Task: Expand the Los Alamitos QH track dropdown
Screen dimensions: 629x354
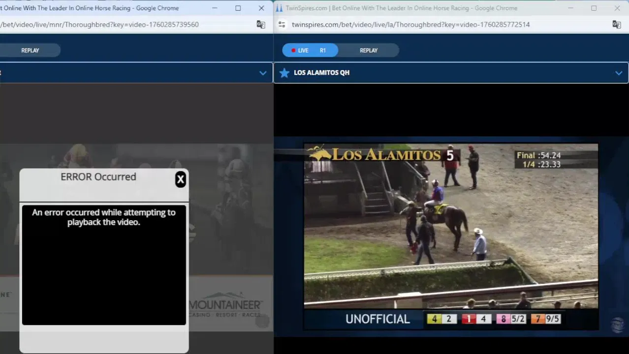Action: tap(619, 73)
